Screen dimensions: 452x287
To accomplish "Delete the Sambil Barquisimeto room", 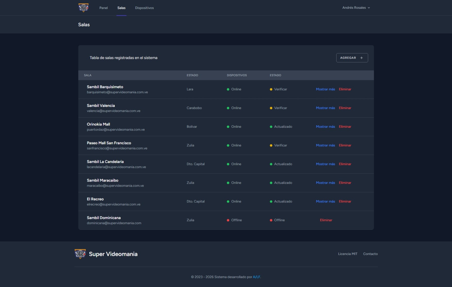I will [345, 89].
